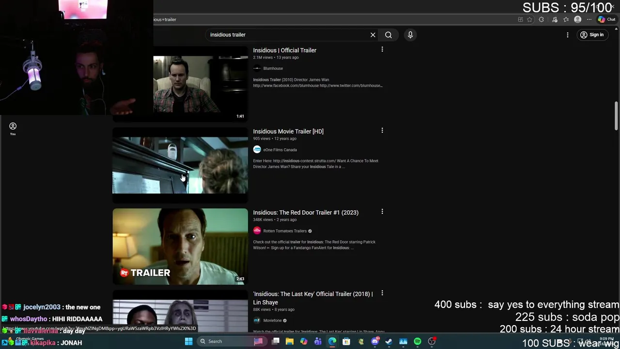
Task: Click the Blumhouse channel avatar
Action: 257,68
